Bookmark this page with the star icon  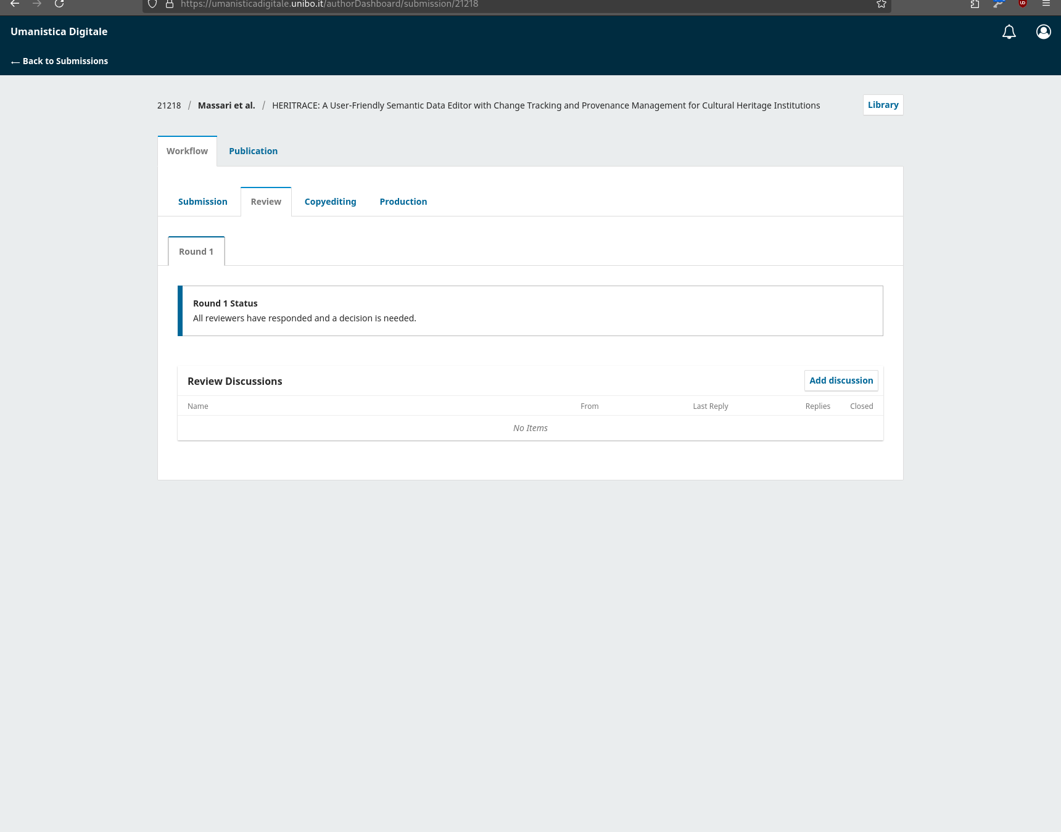[x=881, y=4]
